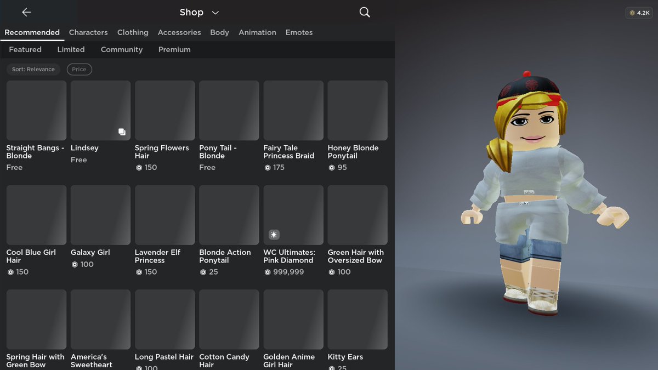Click the Long Pastel Hair title
The image size is (658, 370).
(164, 357)
